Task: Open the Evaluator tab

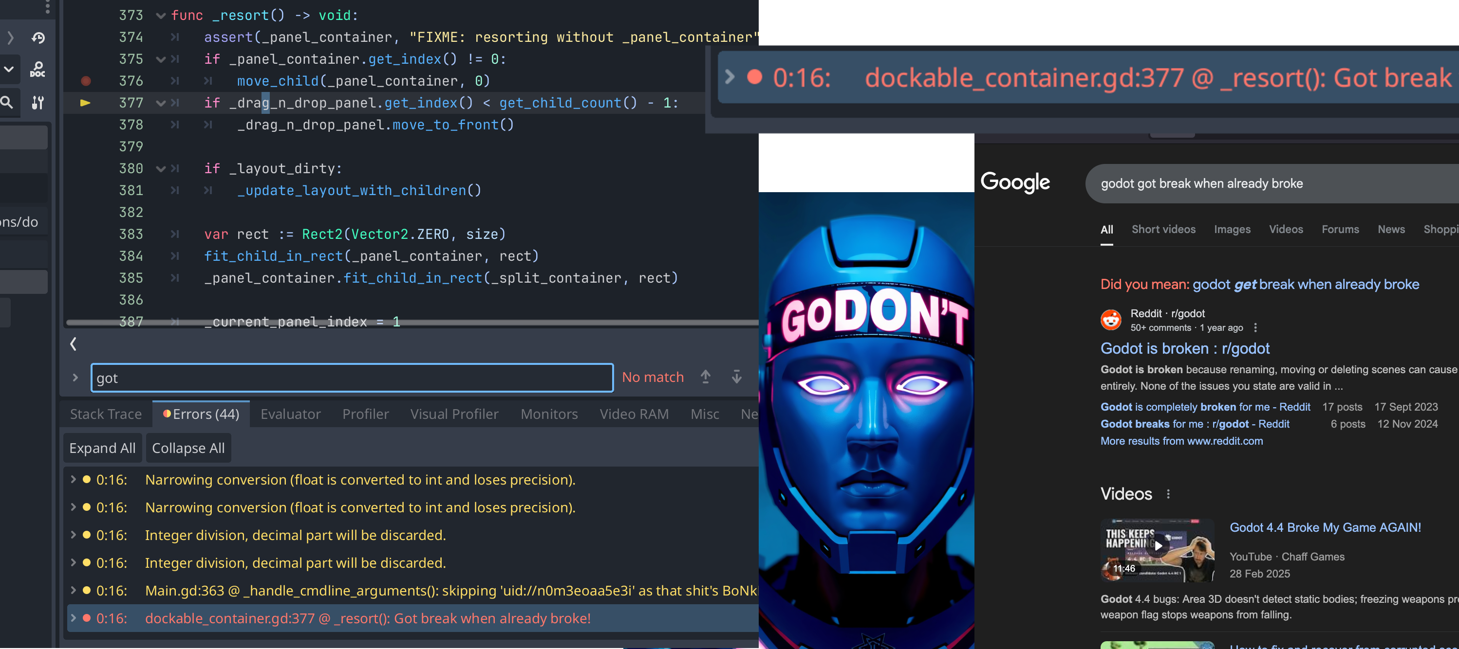Action: tap(291, 414)
